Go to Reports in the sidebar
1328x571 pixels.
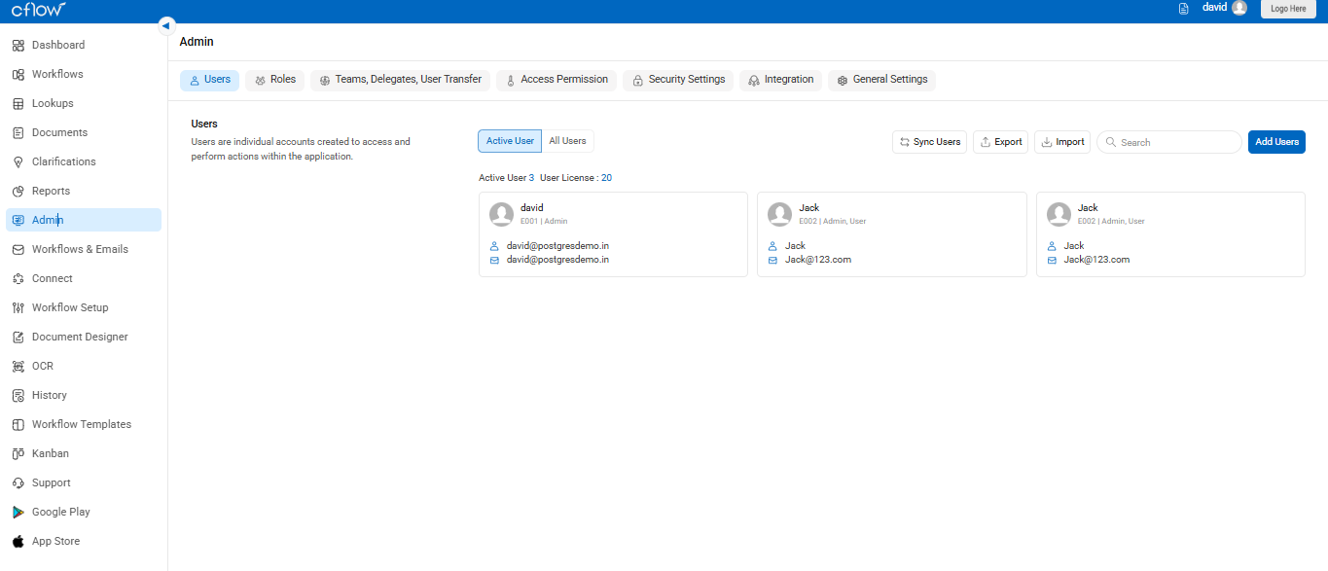click(84, 191)
